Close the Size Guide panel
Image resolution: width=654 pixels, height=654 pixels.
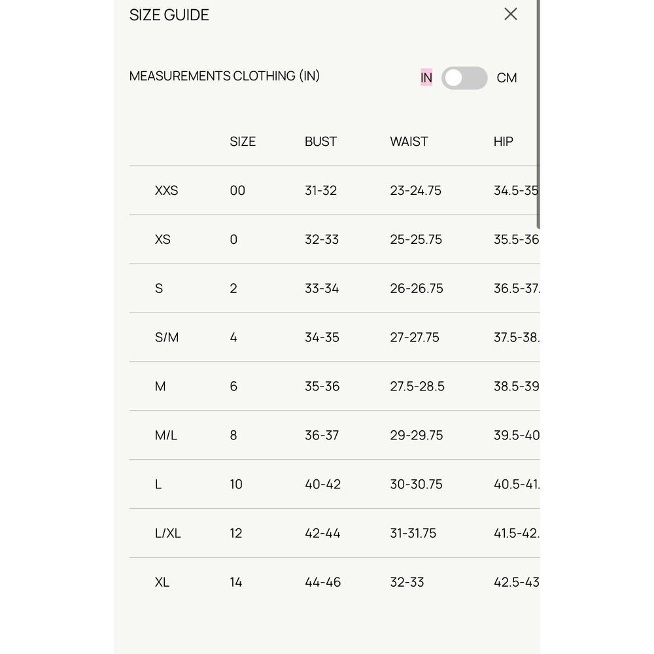[x=511, y=14]
